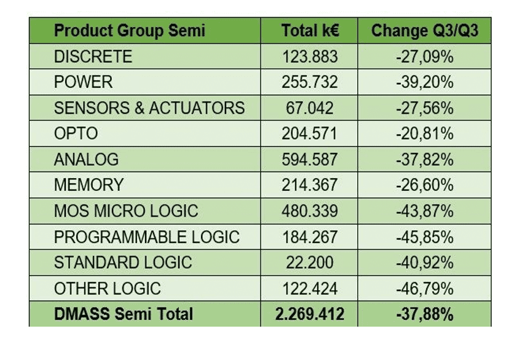
Task: Select the ANALOG total 594.587
Action: 310,160
